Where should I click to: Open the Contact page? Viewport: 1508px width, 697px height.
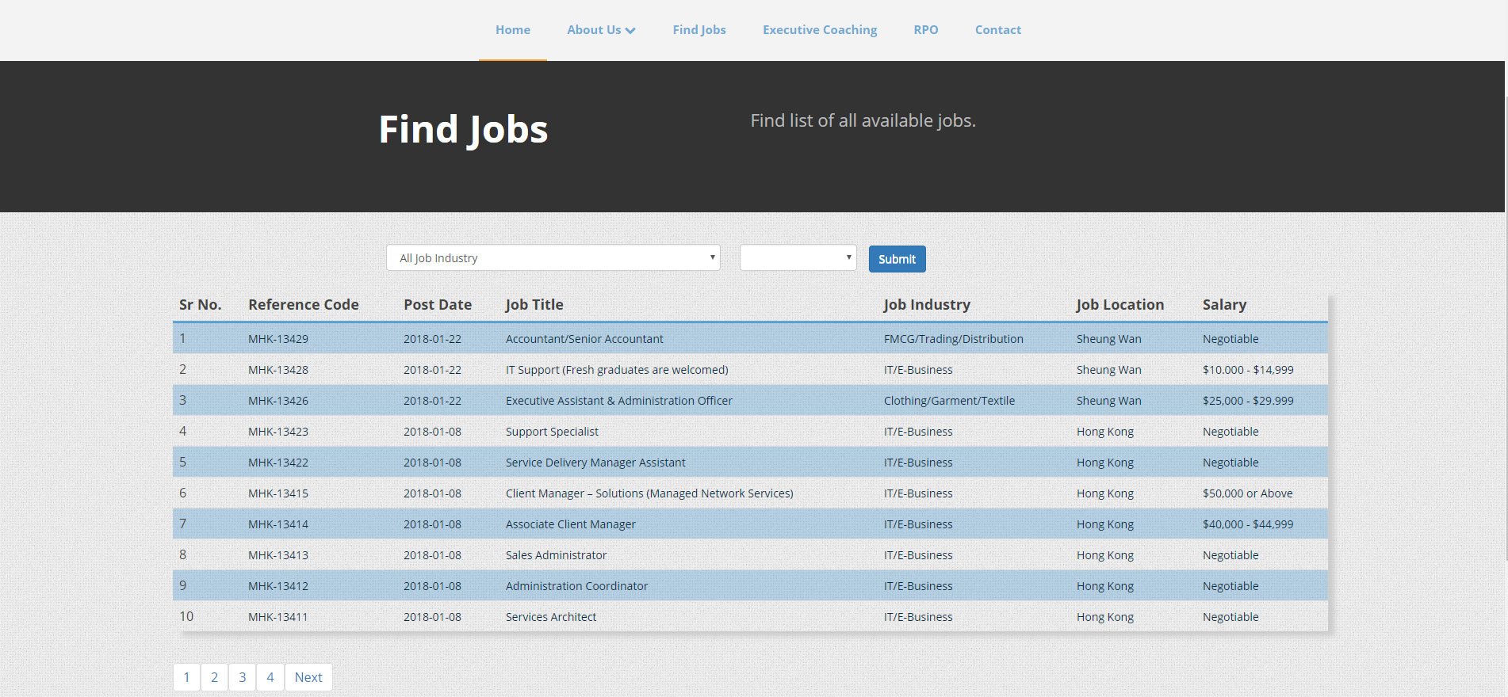998,30
